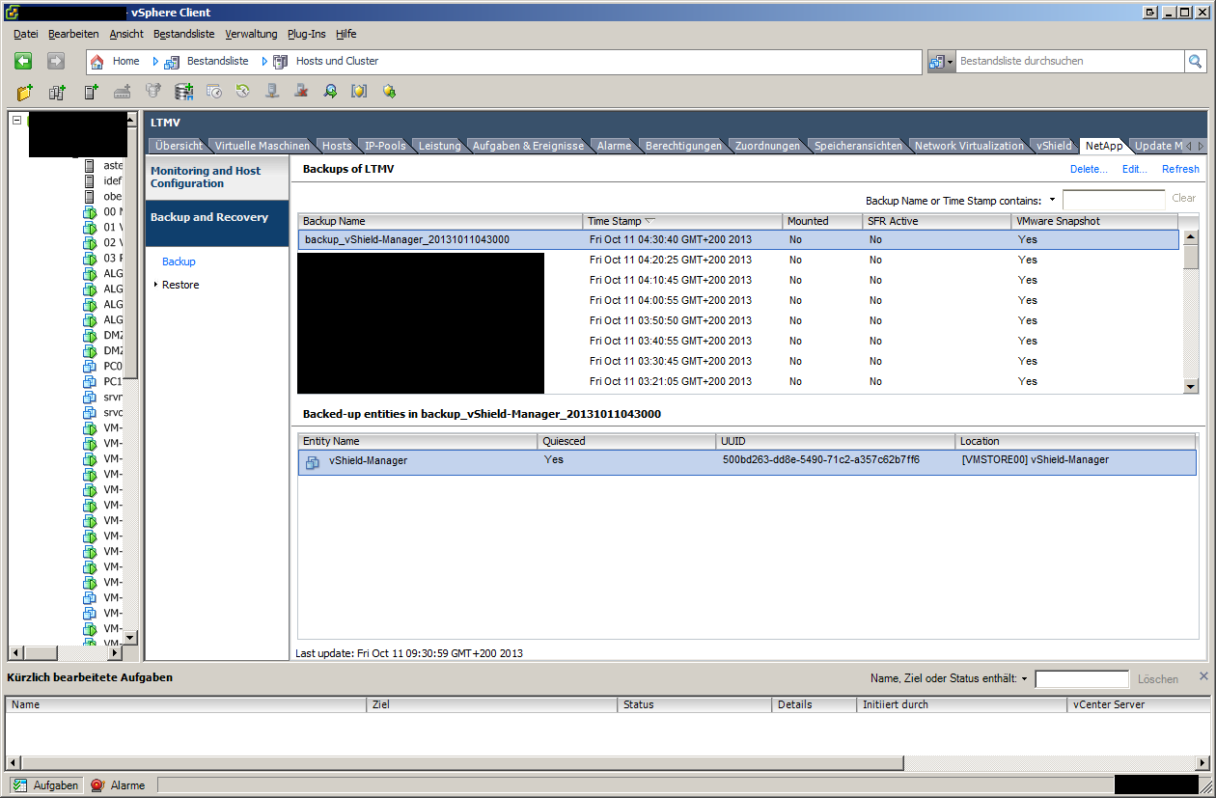
Task: Switch to the Leistung tab
Action: click(439, 146)
